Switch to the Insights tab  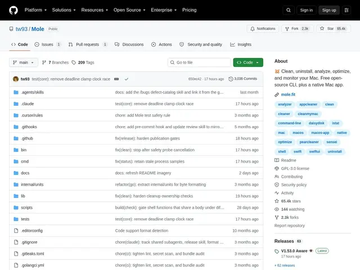click(241, 44)
